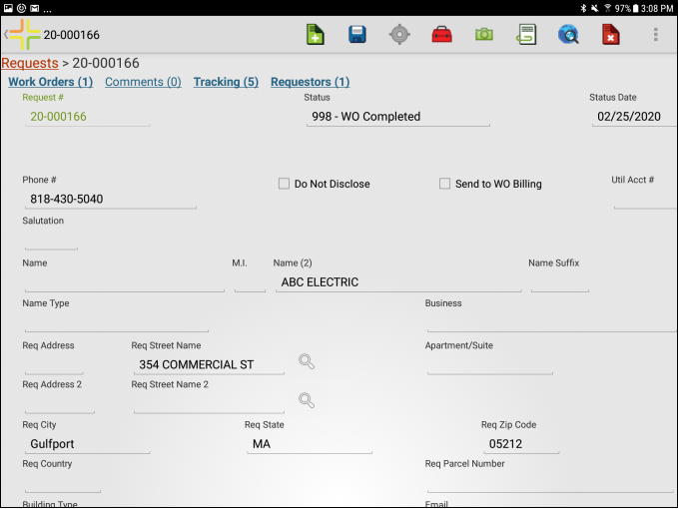This screenshot has width=678, height=509.
Task: Search Req Street Name 2 with magnifier icon
Action: [x=307, y=400]
